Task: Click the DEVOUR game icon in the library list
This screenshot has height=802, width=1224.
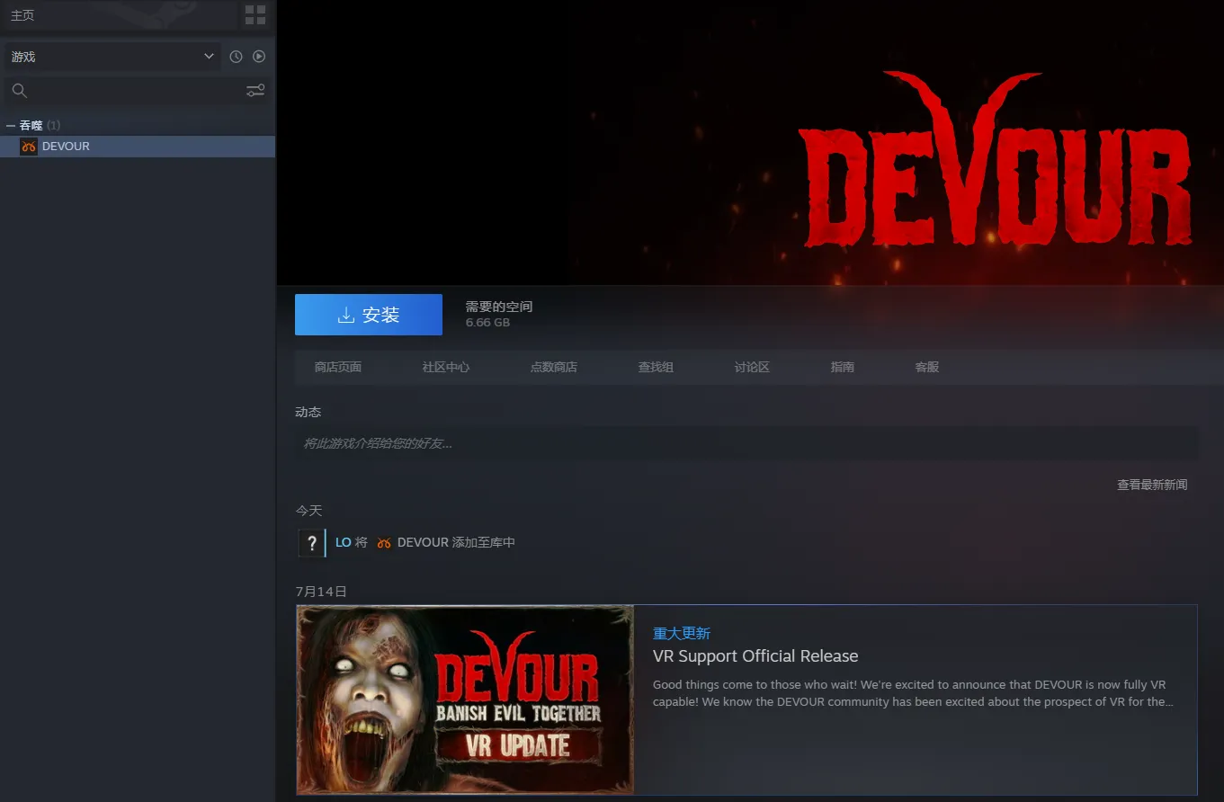Action: pos(29,147)
